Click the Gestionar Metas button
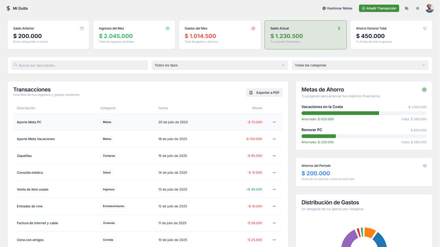This screenshot has width=440, height=247. point(337,8)
